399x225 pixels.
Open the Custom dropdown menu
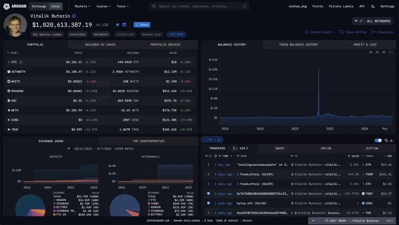(103, 6)
